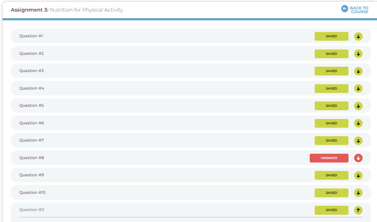
Task: Expand Question #2 with its down arrow
Action: coord(358,54)
